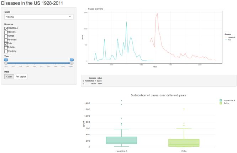Image resolution: width=237 pixels, height=153 pixels.
Task: Click the blue Year slider track
Action: [x=39, y=63]
